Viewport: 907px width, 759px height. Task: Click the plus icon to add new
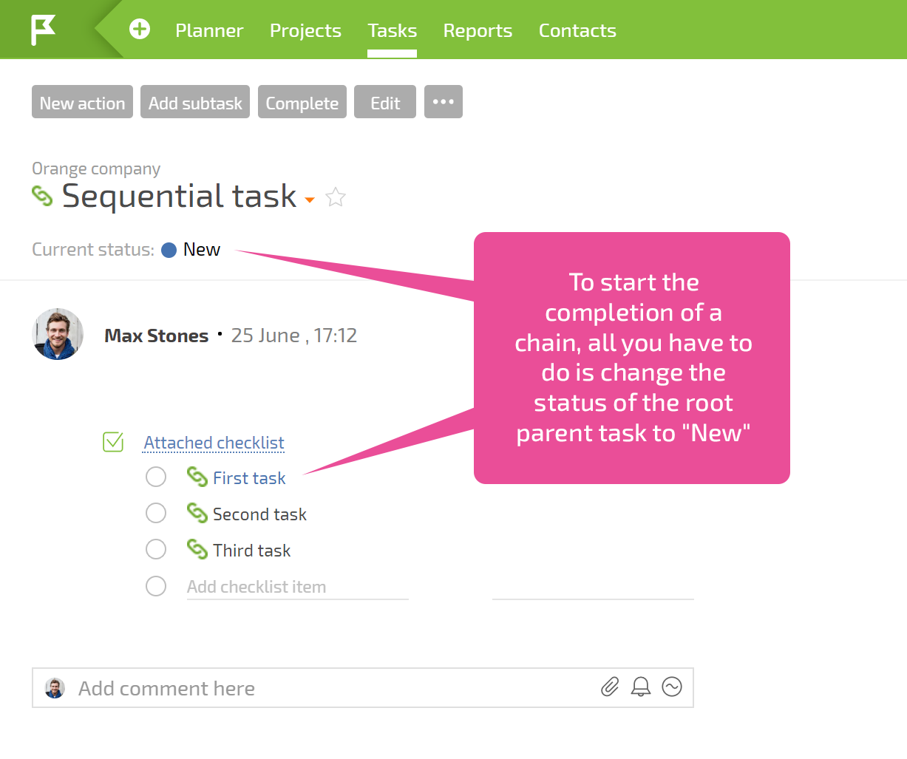click(x=140, y=30)
